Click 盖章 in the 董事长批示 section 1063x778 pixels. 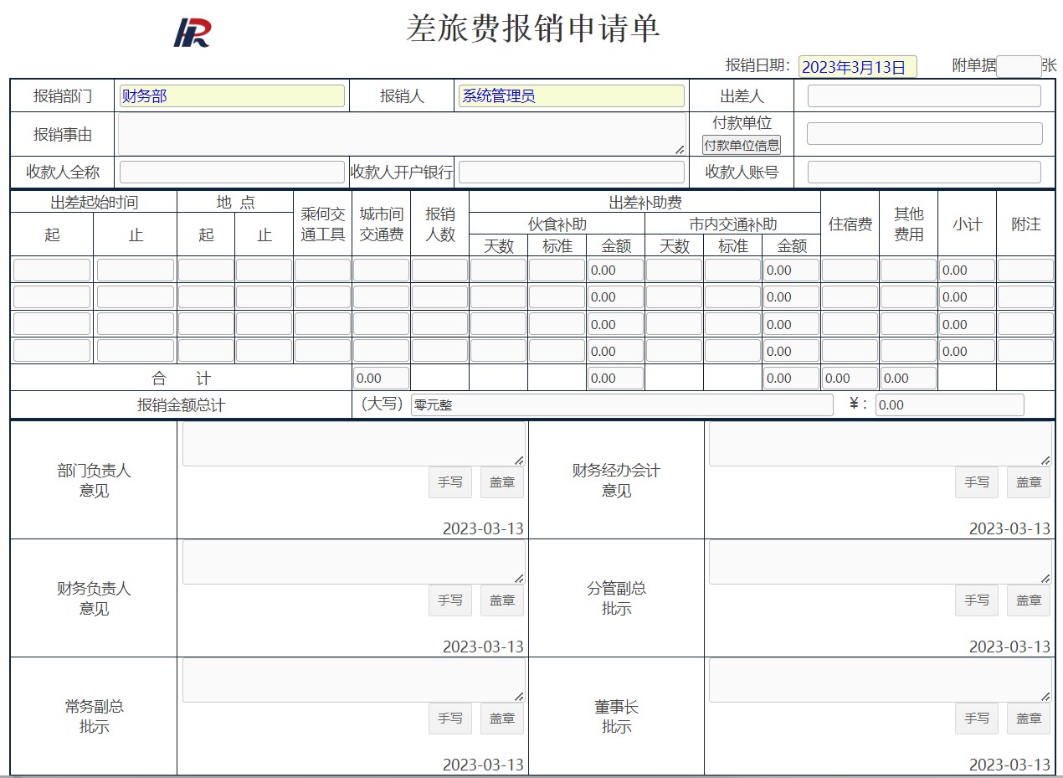pos(1029,719)
